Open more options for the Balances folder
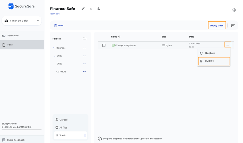Screen dimensions: 243x143 [85, 48]
